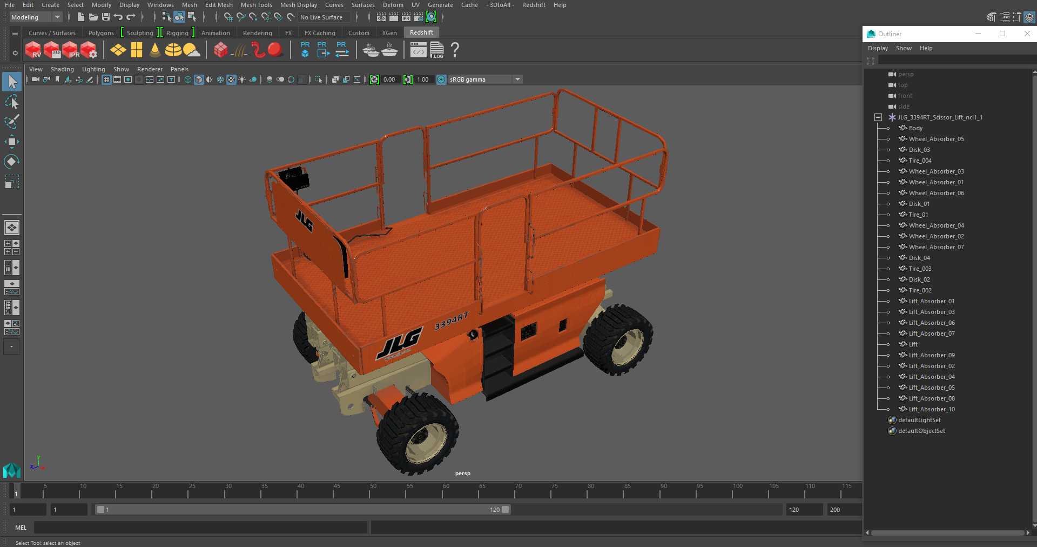
Task: Switch to four-view pane layout
Action: (x=12, y=248)
